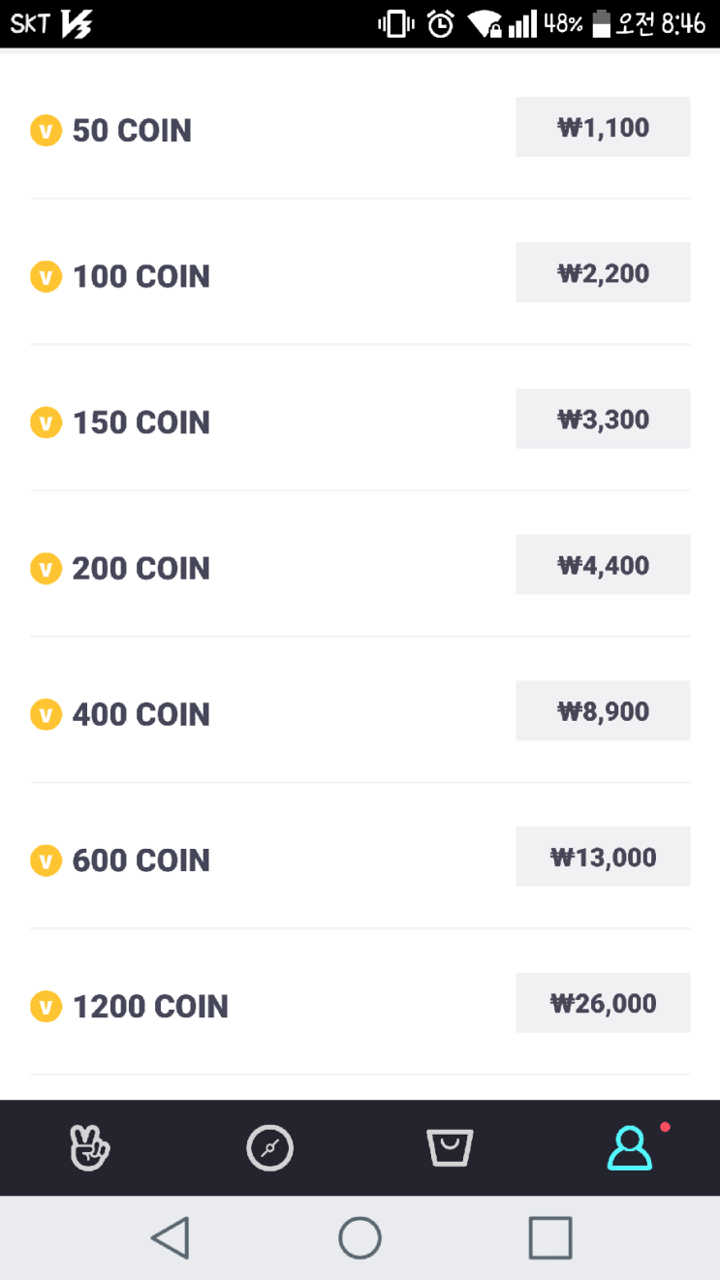The height and width of the screenshot is (1280, 720).
Task: Tap the coin icon beside 200 COIN
Action: (x=47, y=568)
